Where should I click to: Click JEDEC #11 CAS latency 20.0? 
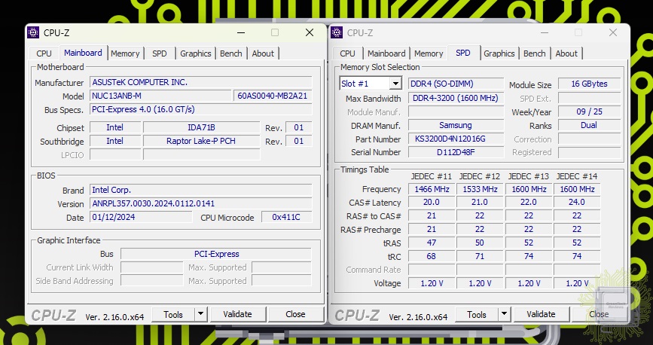point(432,202)
